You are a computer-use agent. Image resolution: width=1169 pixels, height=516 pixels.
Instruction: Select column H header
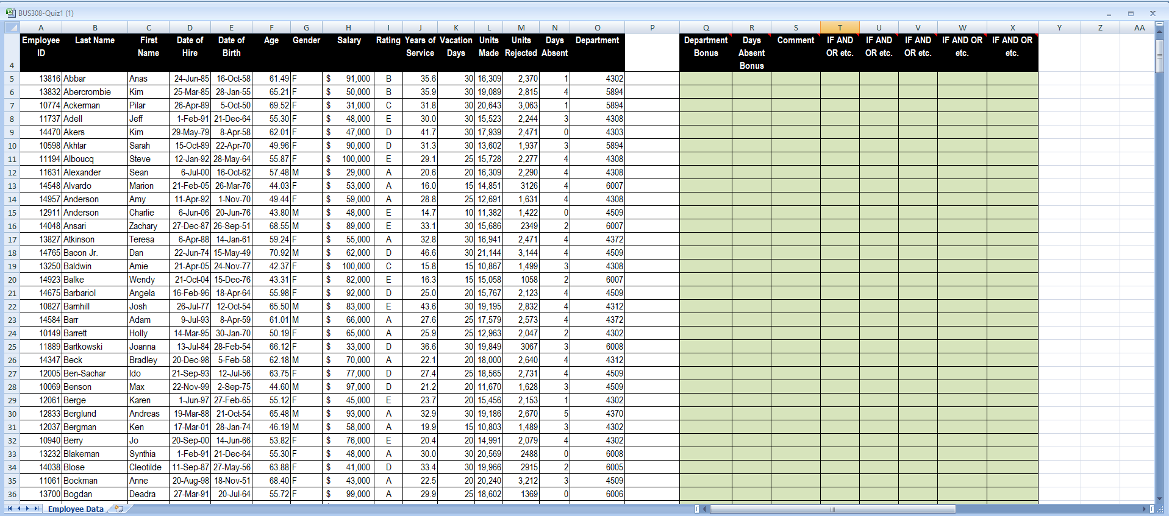[x=348, y=27]
